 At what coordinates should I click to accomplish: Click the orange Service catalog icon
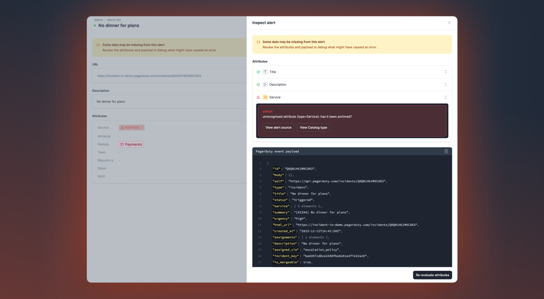(x=265, y=97)
